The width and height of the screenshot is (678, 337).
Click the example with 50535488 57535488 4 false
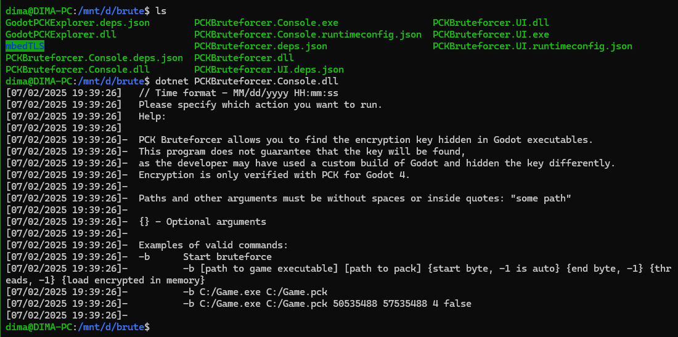[x=327, y=303]
